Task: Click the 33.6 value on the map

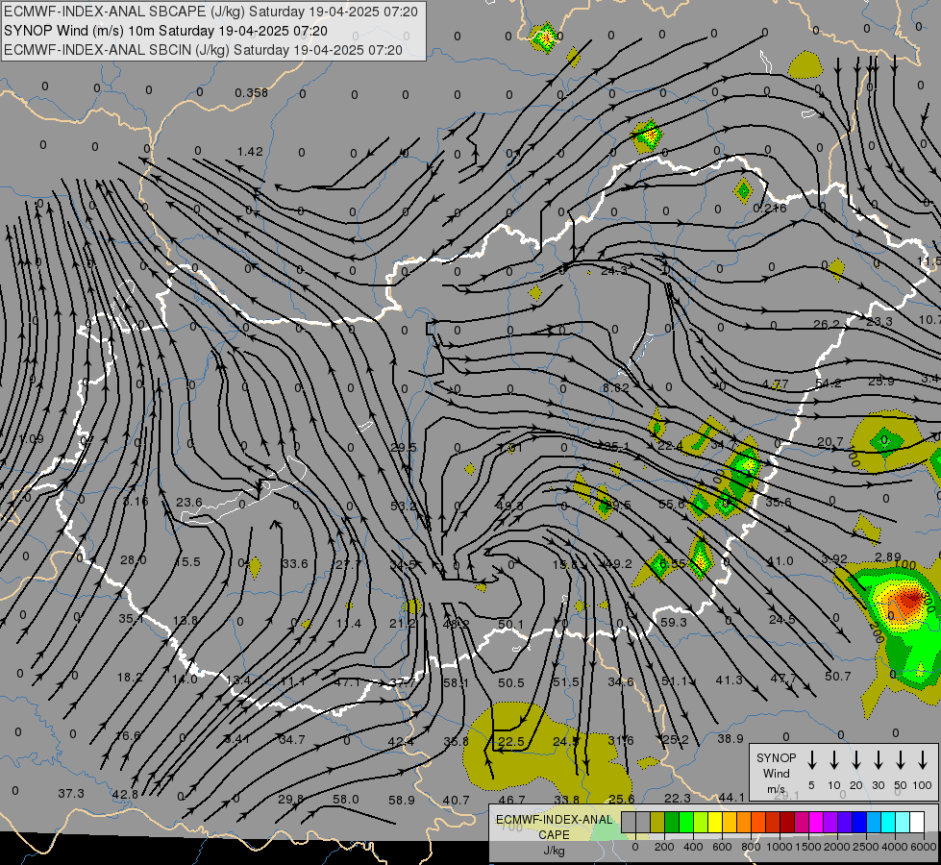Action: [x=295, y=563]
